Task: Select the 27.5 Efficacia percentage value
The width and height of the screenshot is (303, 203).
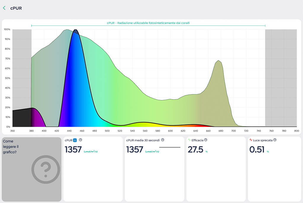Action: tap(195, 150)
